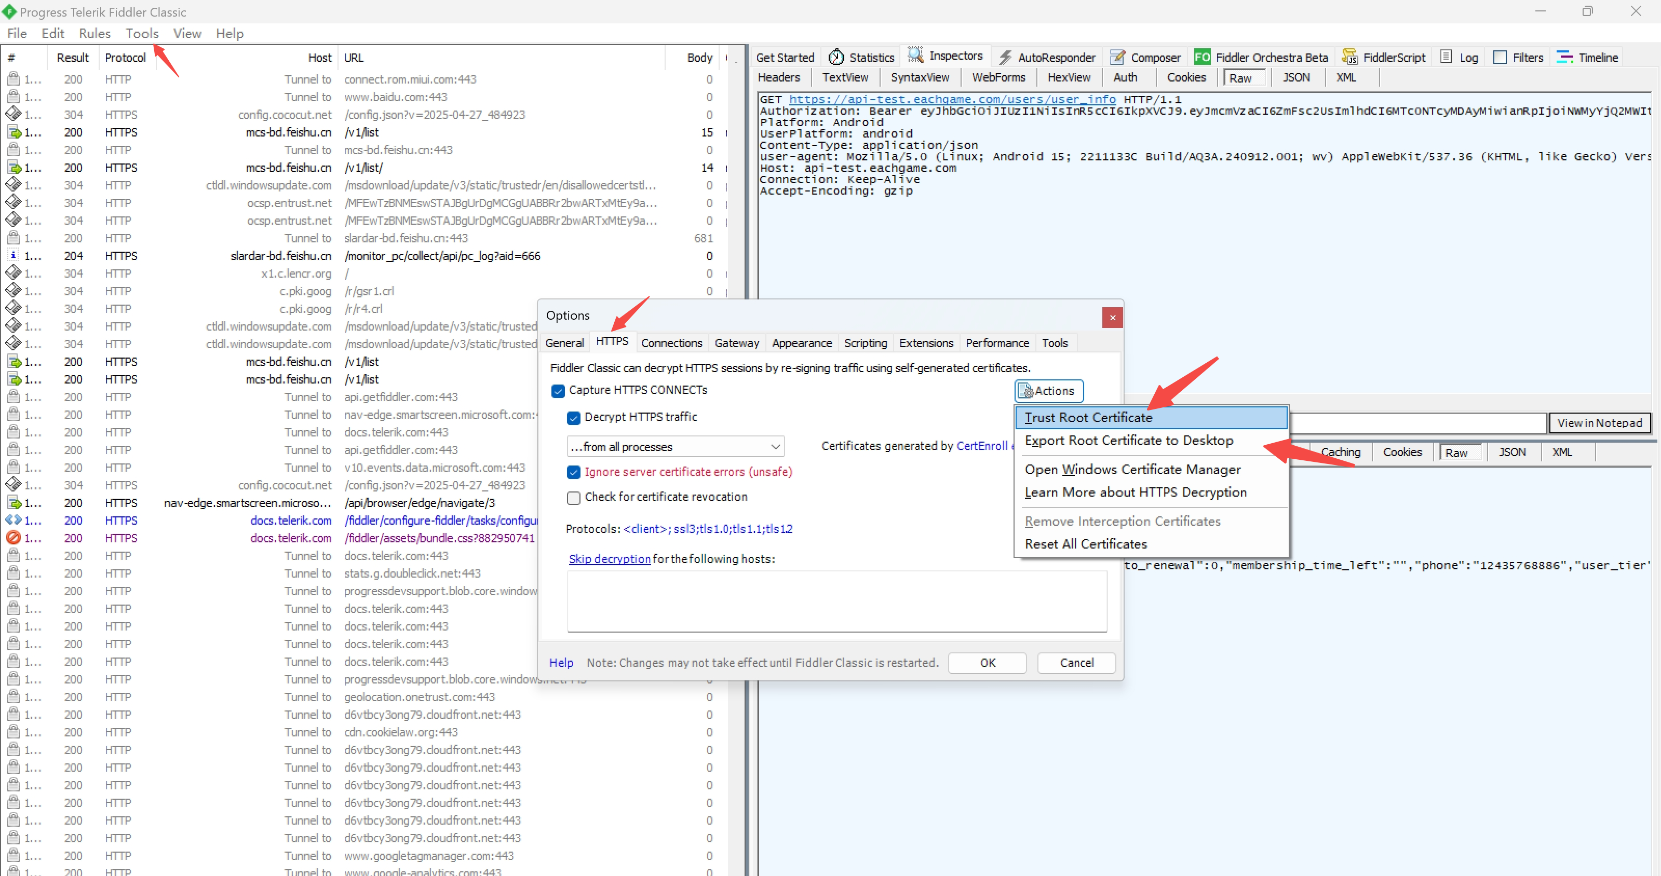Open the Timeline icon tab

1564,58
